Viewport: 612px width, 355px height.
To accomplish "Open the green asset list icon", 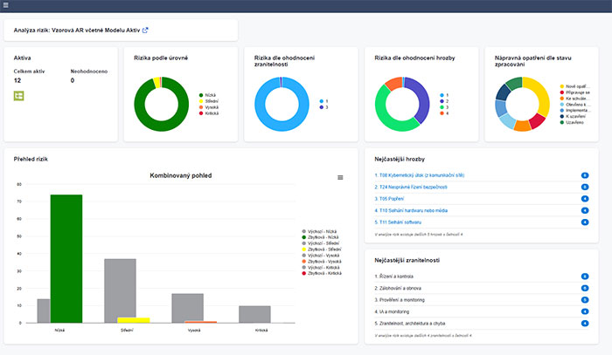I will click(18, 95).
